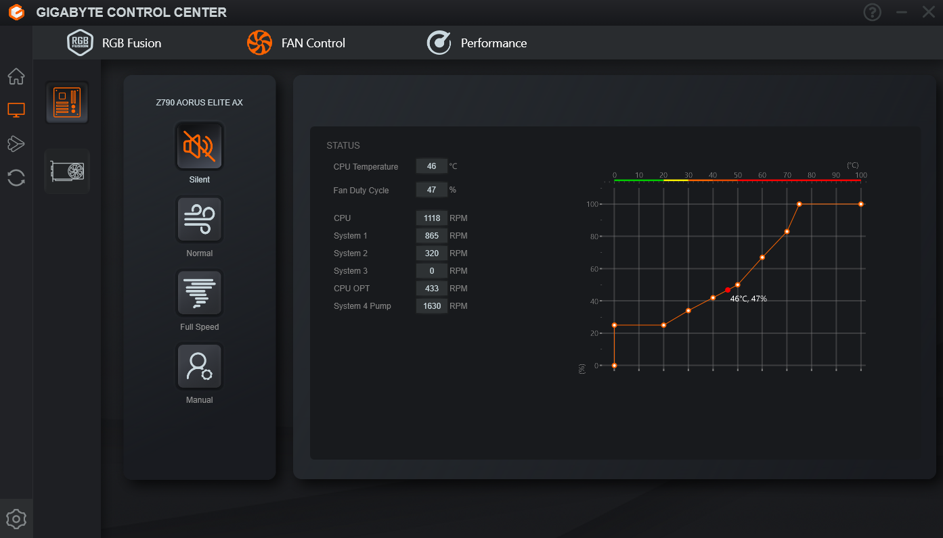
Task: Click the Fan Duty Cycle label
Action: (x=361, y=191)
